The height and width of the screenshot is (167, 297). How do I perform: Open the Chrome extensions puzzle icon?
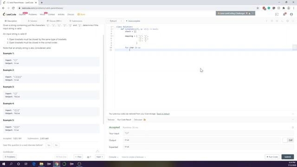(284, 8)
